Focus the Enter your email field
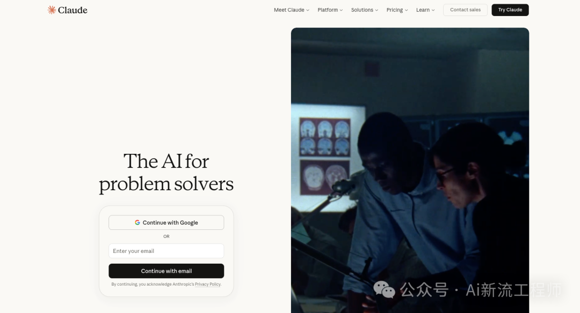 point(166,251)
